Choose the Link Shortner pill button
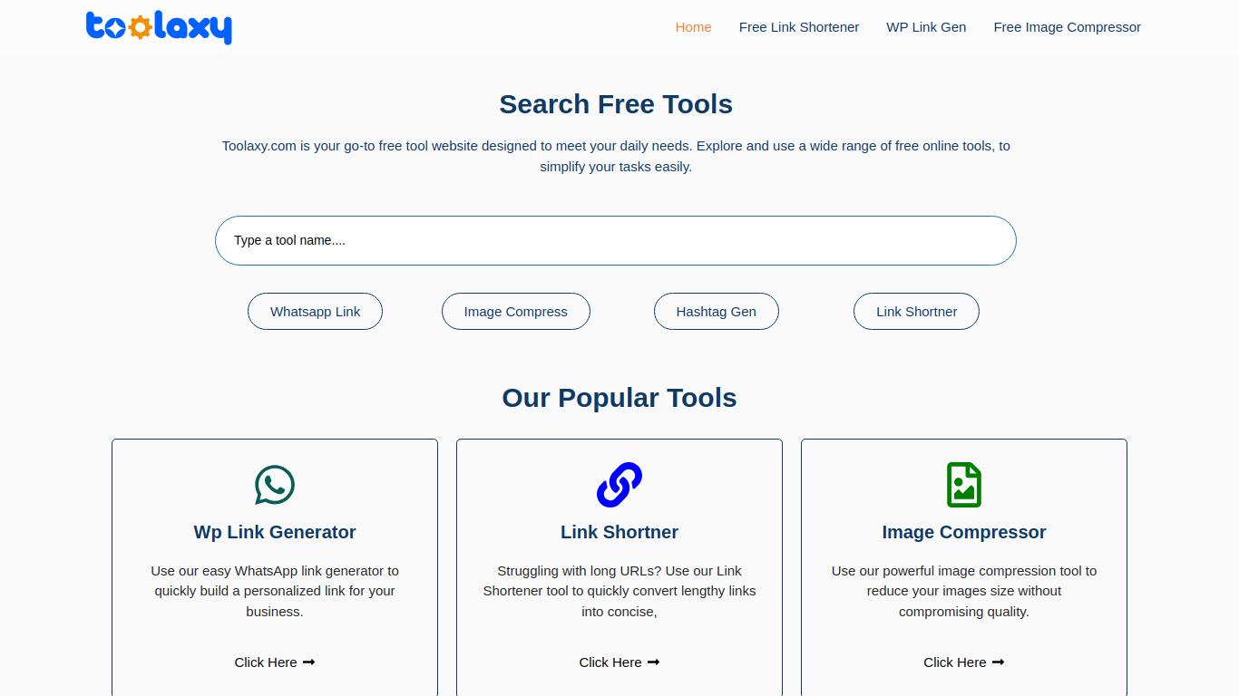 [916, 311]
